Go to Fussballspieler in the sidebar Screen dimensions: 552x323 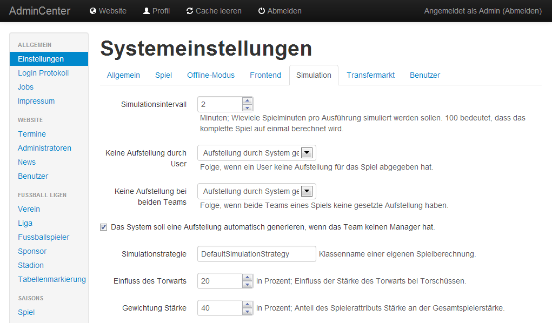click(x=43, y=237)
